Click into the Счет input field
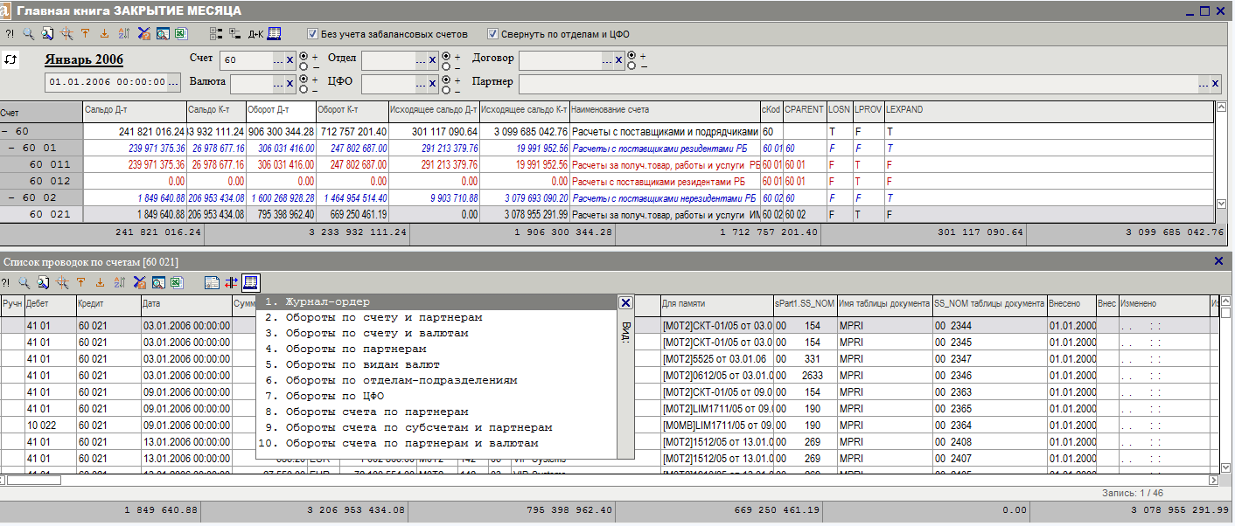Image resolution: width=1235 pixels, height=526 pixels. (x=247, y=60)
